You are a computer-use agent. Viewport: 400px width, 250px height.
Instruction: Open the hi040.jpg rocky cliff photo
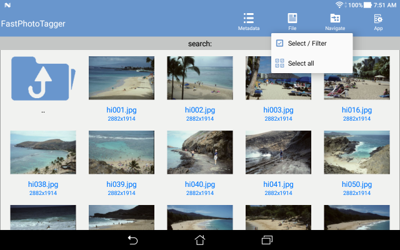pyautogui.click(x=200, y=152)
